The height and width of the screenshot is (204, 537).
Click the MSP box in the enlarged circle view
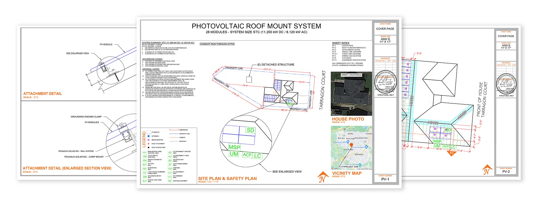coord(234,147)
